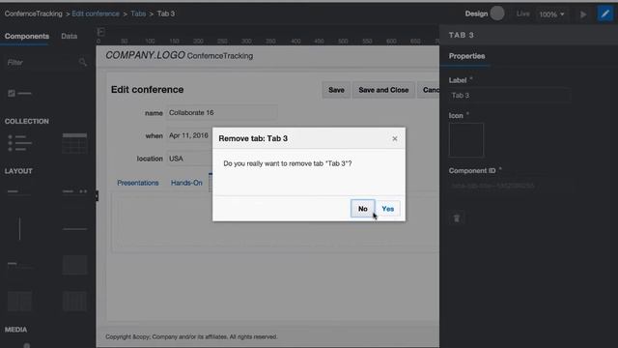
Task: Open the Tabs breadcrumb link
Action: (x=138, y=14)
